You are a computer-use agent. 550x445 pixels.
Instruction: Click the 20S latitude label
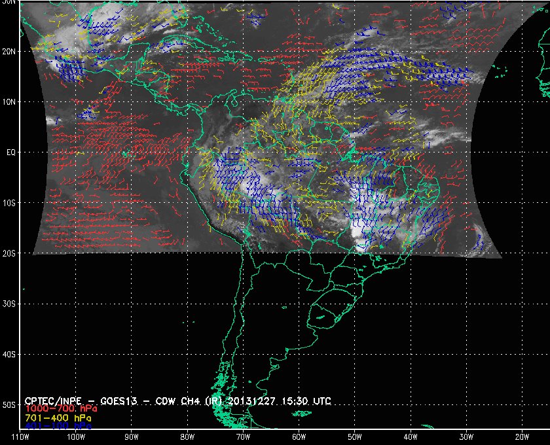(x=9, y=253)
